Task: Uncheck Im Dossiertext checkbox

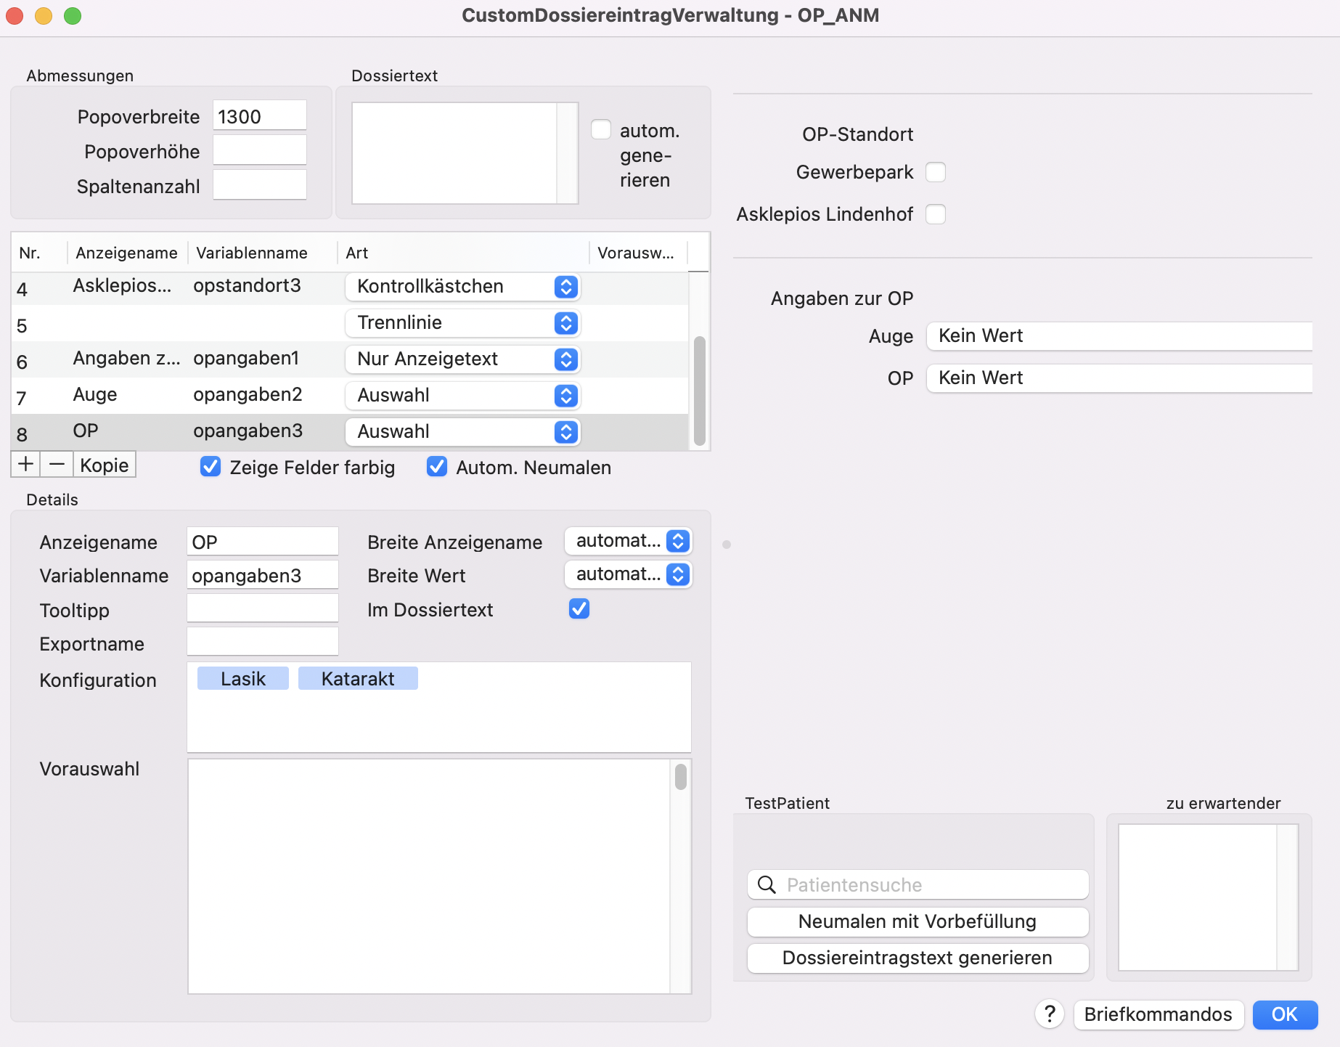Action: (579, 608)
